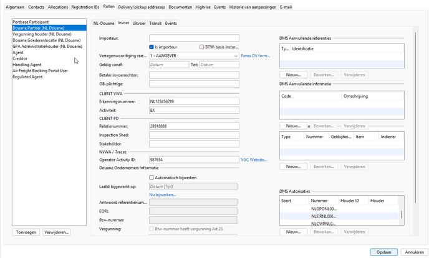Select Air Freight Booking Portal User role
The width and height of the screenshot is (429, 258).
pos(49,71)
